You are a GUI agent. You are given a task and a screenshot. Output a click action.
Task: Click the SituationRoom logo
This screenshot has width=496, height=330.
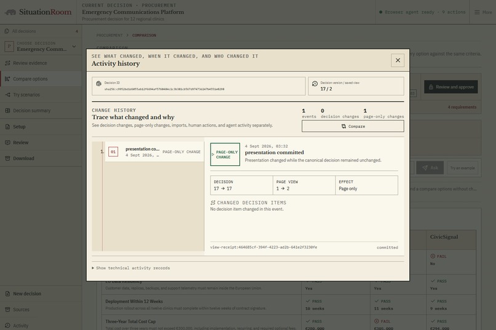pyautogui.click(x=38, y=12)
